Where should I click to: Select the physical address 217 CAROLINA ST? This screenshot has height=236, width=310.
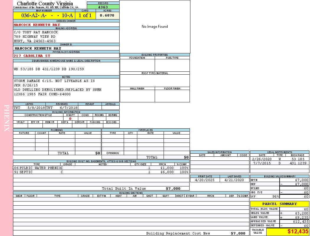tap(32, 56)
